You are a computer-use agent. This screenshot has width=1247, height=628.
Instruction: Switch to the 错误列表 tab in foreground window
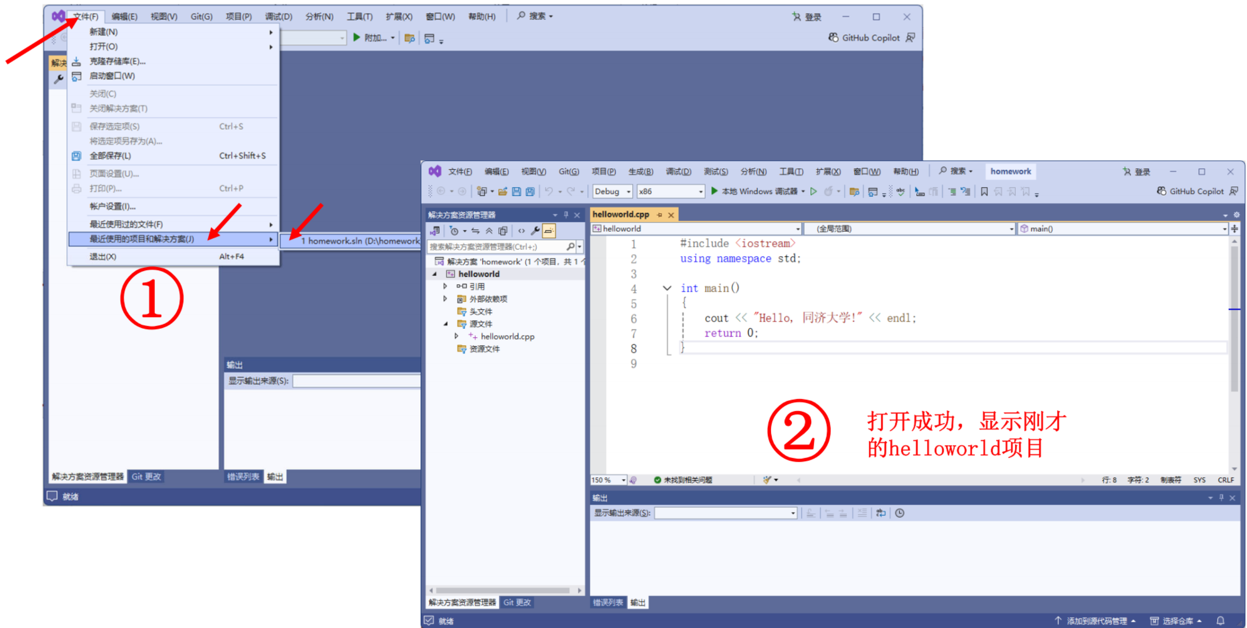608,602
